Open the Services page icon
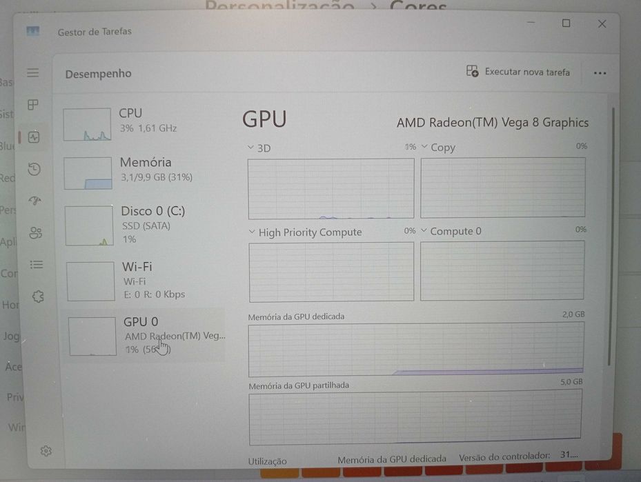 pos(38,297)
